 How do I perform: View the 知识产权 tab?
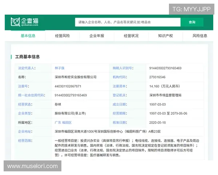(165, 36)
